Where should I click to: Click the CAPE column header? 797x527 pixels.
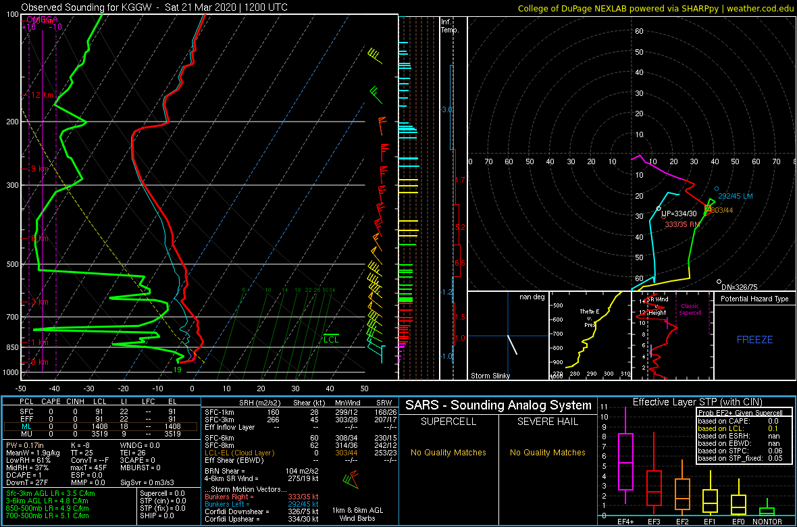(x=51, y=402)
